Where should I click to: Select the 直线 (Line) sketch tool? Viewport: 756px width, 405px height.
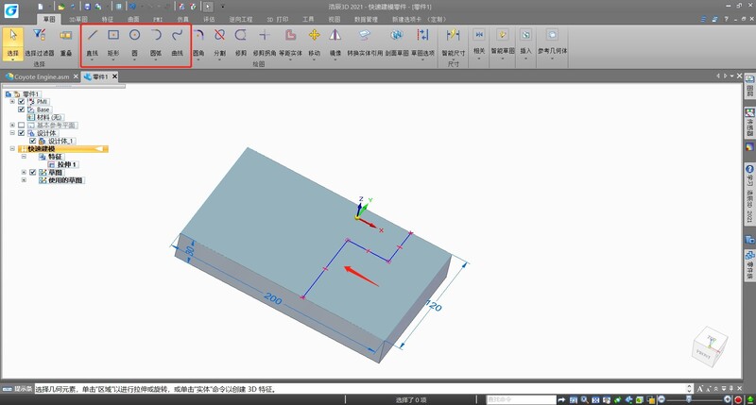[x=92, y=42]
